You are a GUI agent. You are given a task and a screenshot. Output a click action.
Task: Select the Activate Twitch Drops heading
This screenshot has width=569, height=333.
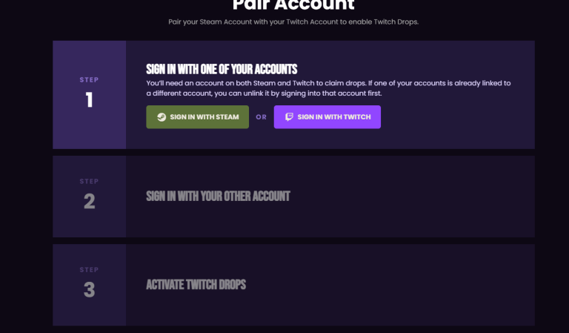(196, 285)
